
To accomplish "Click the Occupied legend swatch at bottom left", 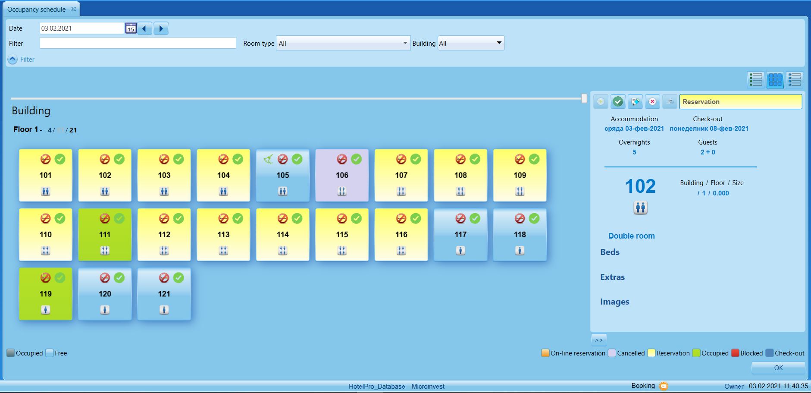I will pos(11,353).
